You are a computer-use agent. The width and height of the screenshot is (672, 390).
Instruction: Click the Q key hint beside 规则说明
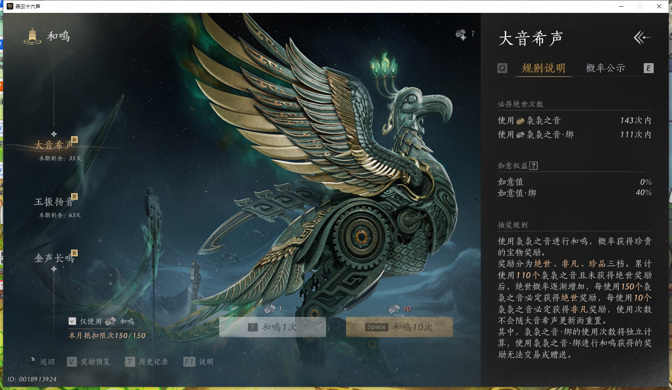click(502, 68)
